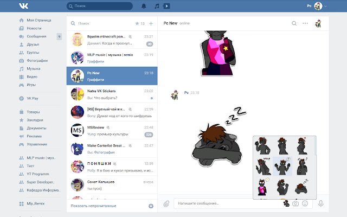This screenshot has height=217, width=347.
Task: Open Make Canterlot Great chat
Action: point(112,149)
